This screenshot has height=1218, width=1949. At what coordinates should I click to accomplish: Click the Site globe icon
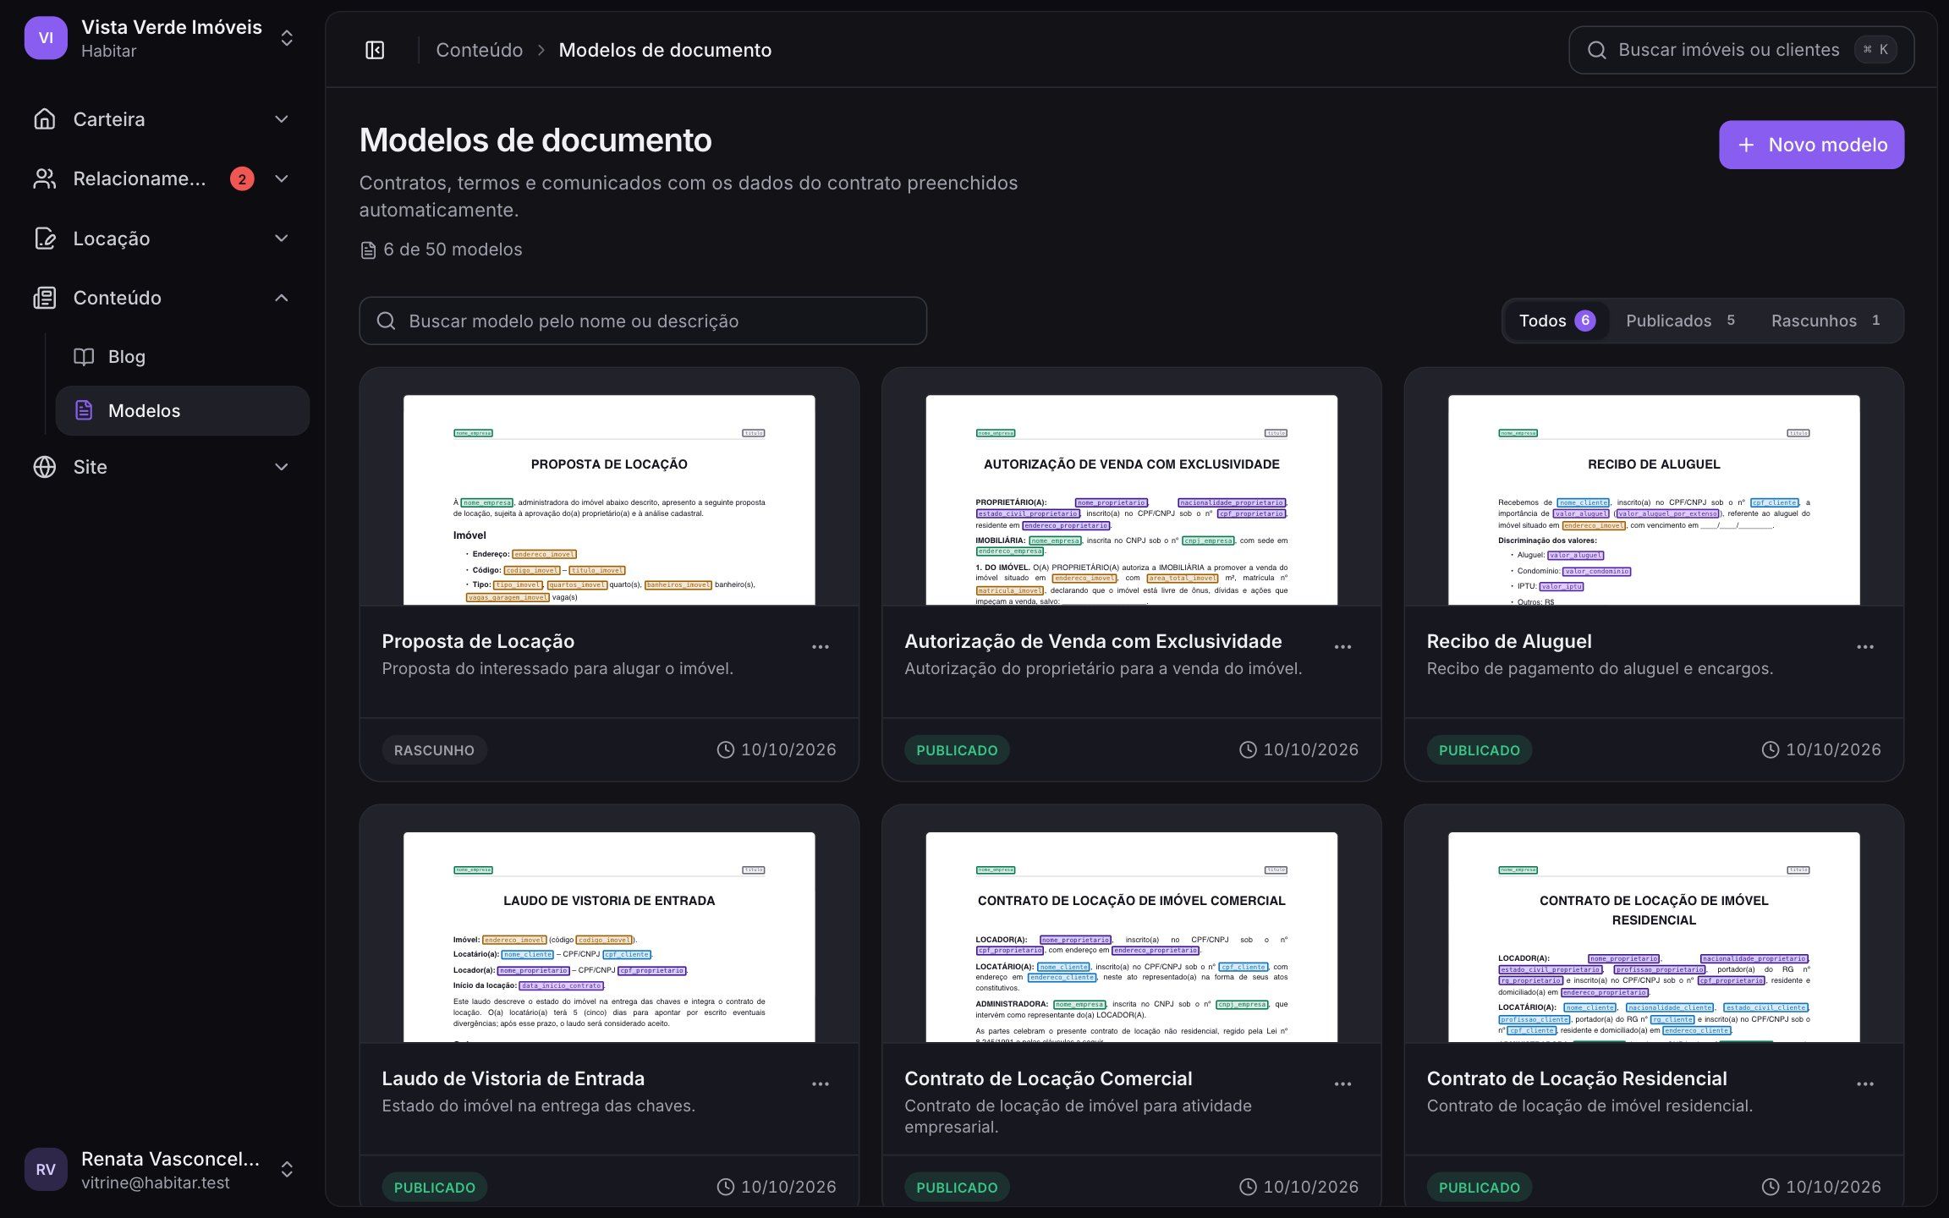(45, 467)
